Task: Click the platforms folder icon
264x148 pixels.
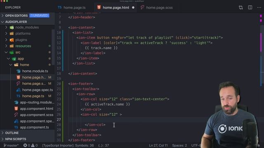Action: (x=12, y=34)
